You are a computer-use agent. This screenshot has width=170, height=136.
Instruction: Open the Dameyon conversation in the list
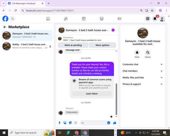coord(27,35)
